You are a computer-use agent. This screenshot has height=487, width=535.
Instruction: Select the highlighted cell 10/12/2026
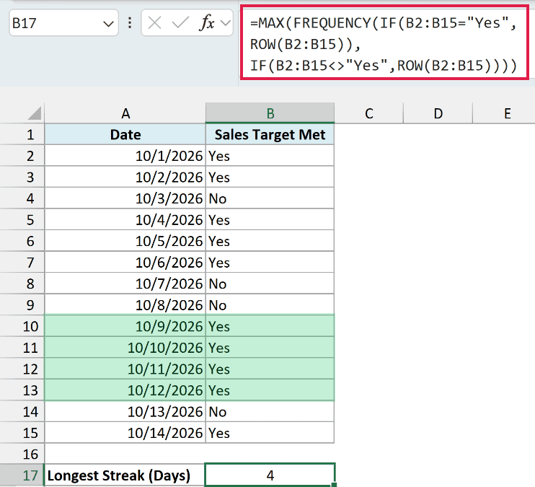125,390
